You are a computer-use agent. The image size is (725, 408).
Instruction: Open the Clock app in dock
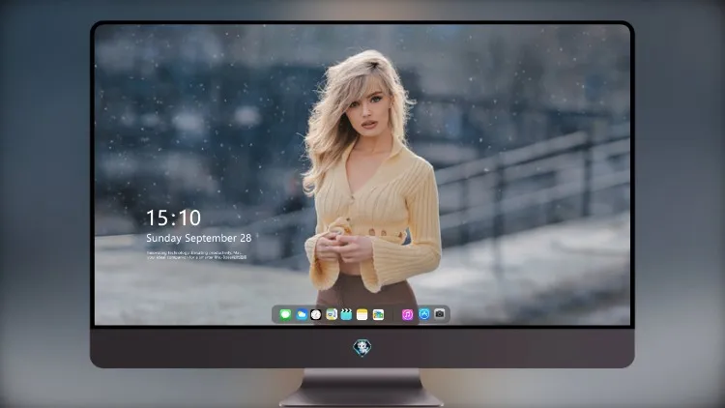click(316, 315)
